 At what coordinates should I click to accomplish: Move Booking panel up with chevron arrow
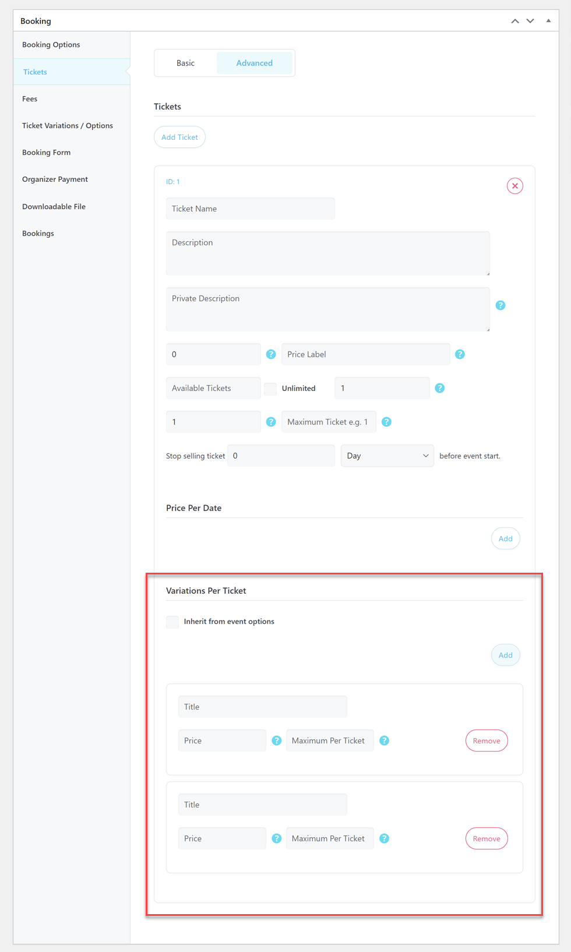click(x=515, y=21)
